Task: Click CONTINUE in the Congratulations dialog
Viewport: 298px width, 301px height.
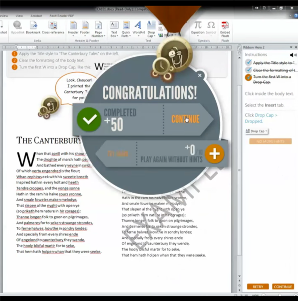Action: (x=185, y=119)
